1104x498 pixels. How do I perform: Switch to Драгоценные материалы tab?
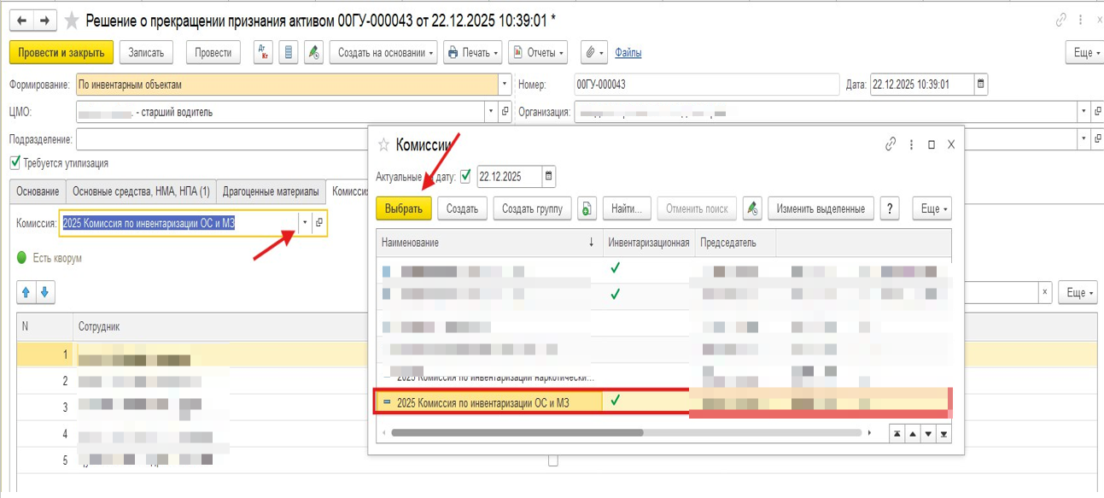tap(271, 191)
